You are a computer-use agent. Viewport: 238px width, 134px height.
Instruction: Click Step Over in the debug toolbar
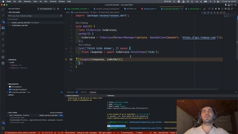(x=208, y=13)
